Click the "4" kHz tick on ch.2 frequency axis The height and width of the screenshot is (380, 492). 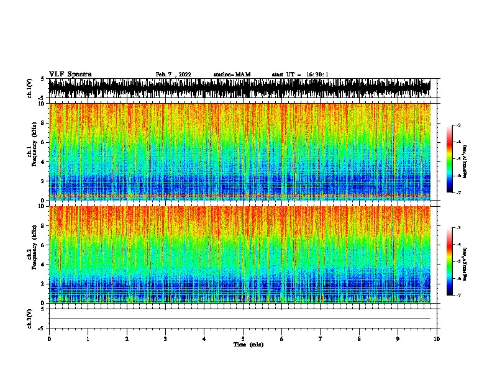click(x=43, y=265)
